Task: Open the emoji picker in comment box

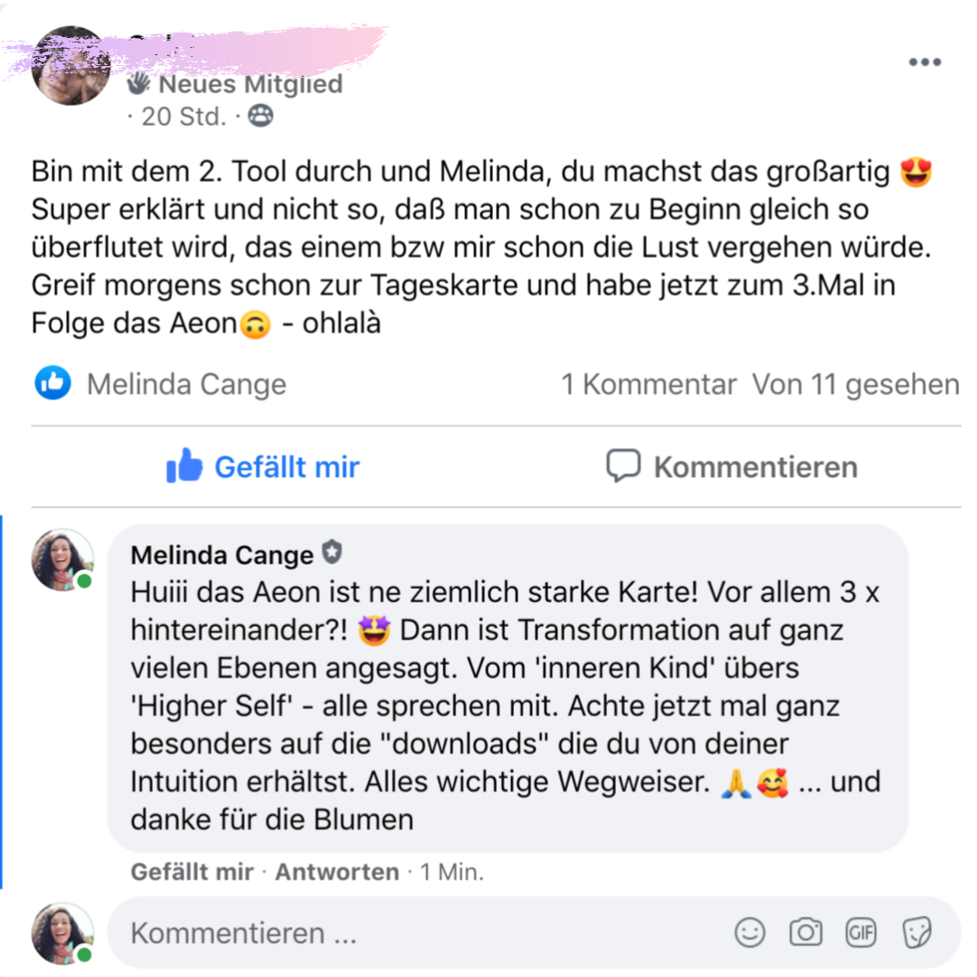Action: coord(750,933)
